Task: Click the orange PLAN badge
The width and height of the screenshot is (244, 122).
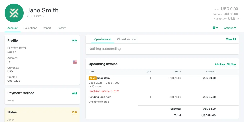Action: click(93, 78)
